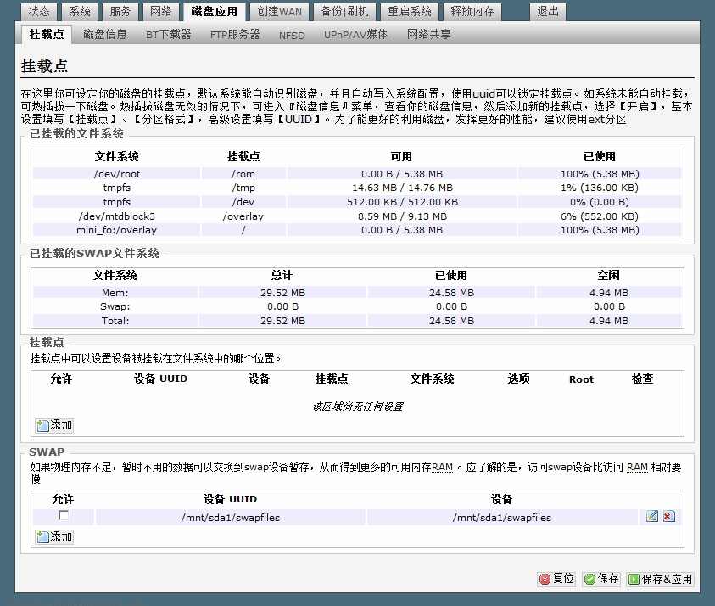
Task: Click the Total: row label
Action: [x=115, y=321]
